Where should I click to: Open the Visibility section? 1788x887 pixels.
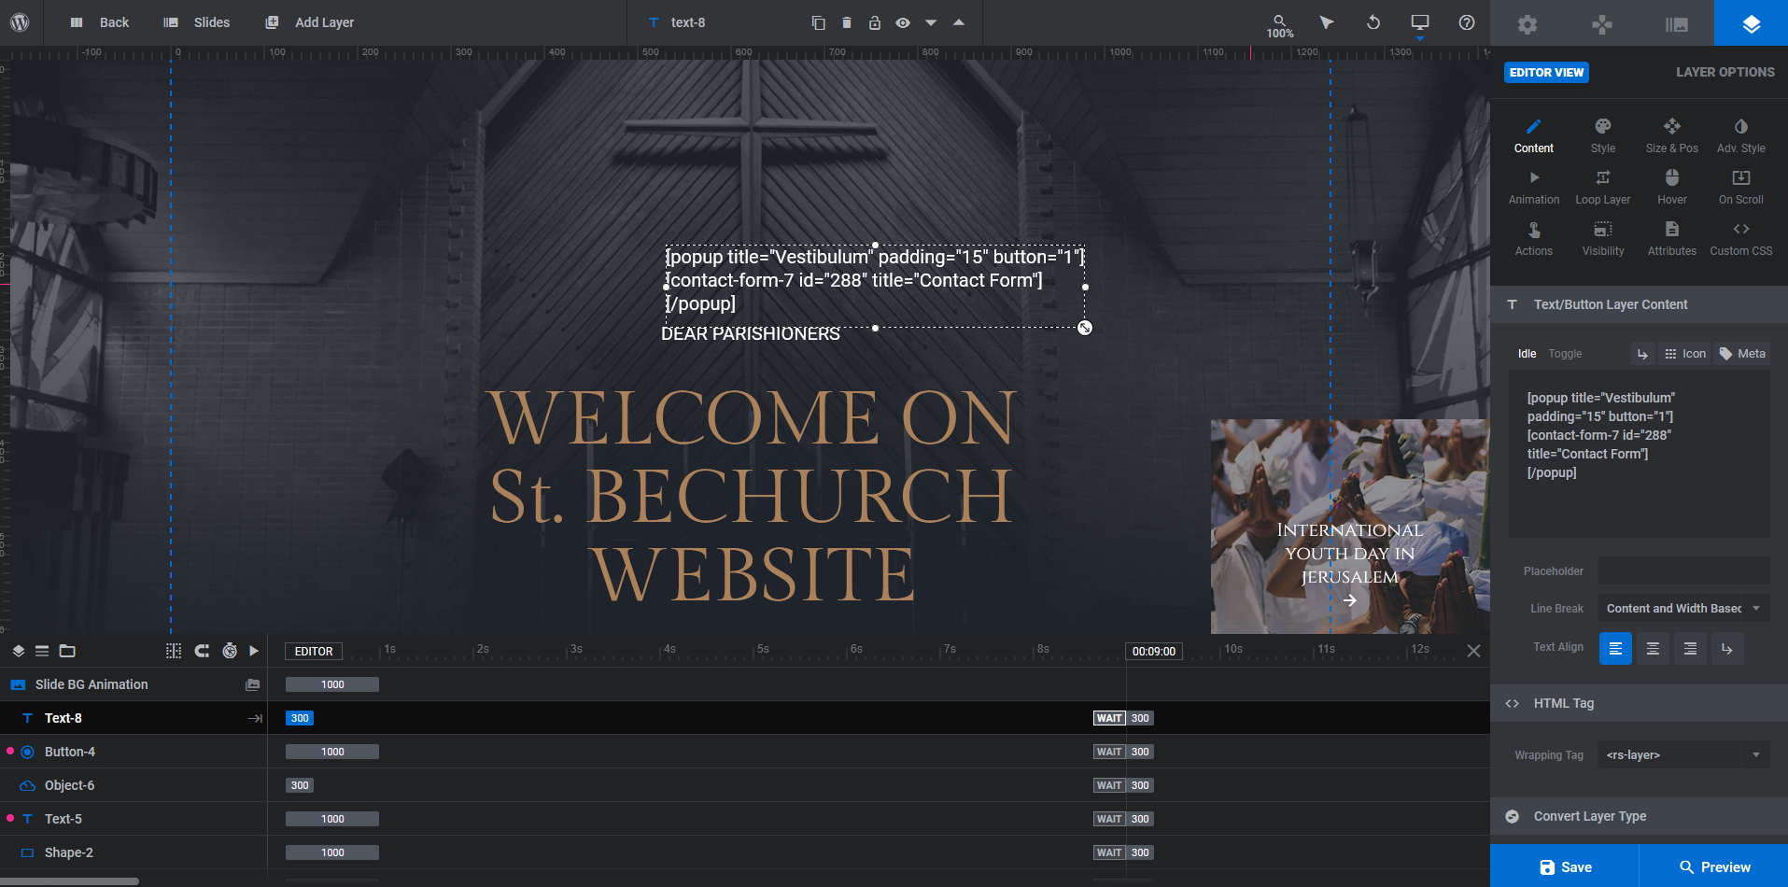coord(1603,238)
